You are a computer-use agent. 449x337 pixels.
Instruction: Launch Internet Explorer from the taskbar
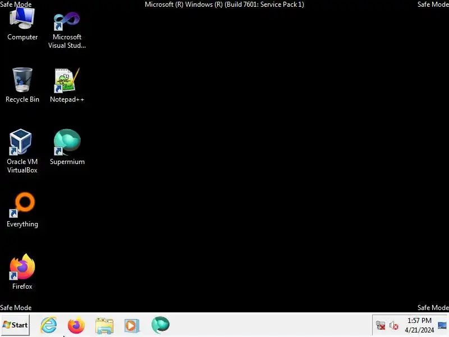(48, 325)
